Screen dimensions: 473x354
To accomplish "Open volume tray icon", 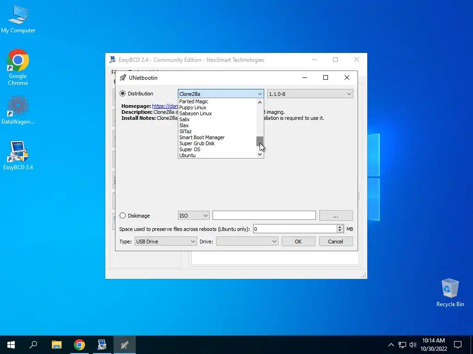I will coord(413,345).
